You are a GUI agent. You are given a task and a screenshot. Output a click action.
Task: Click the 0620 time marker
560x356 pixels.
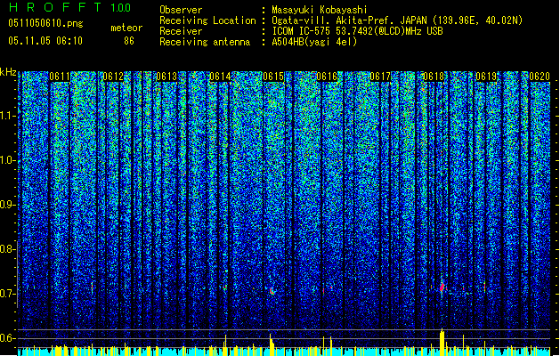coord(540,77)
